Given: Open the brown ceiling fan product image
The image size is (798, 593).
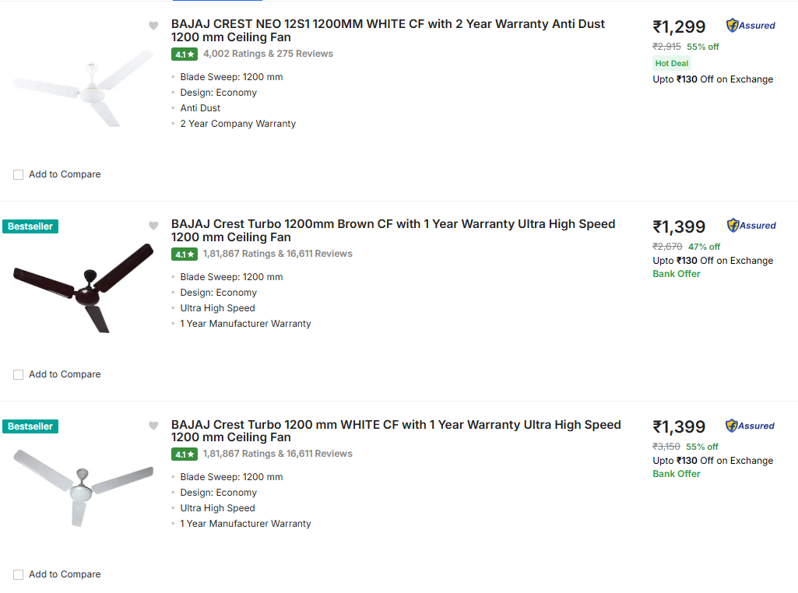Looking at the screenshot, I should click(83, 289).
